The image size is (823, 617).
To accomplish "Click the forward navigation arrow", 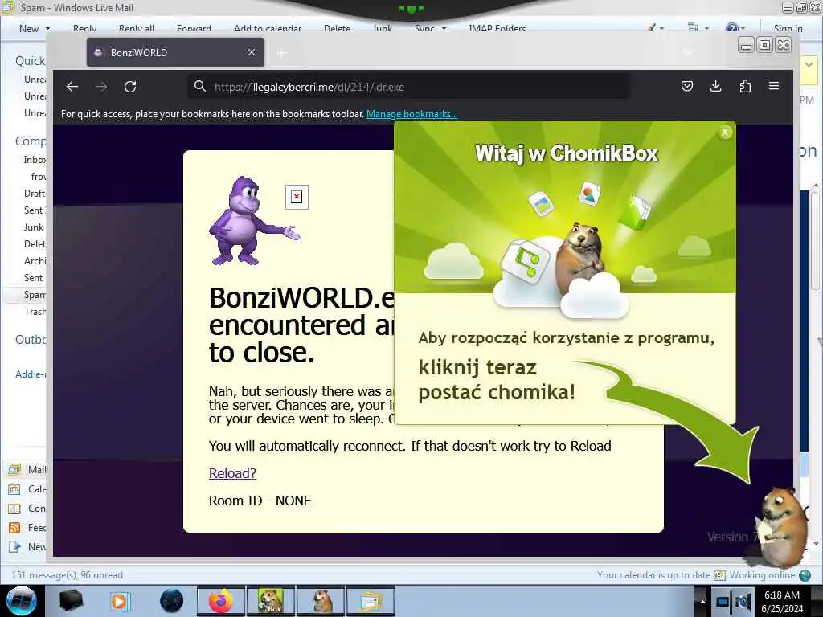I will point(101,87).
